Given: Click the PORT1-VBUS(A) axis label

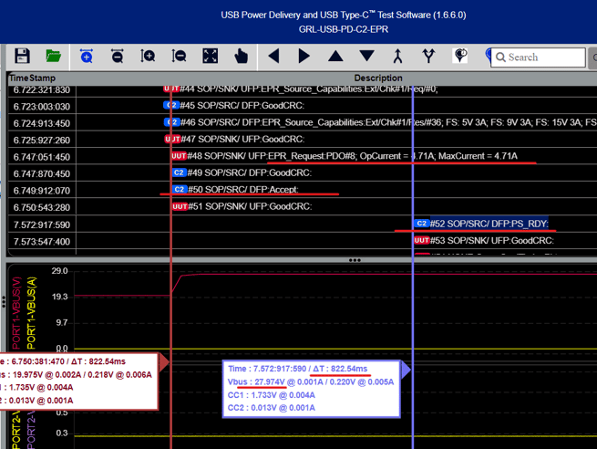Looking at the screenshot, I should click(31, 313).
